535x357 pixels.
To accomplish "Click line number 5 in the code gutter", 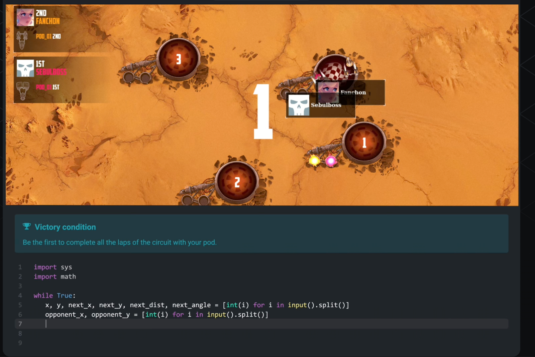I will 20,305.
